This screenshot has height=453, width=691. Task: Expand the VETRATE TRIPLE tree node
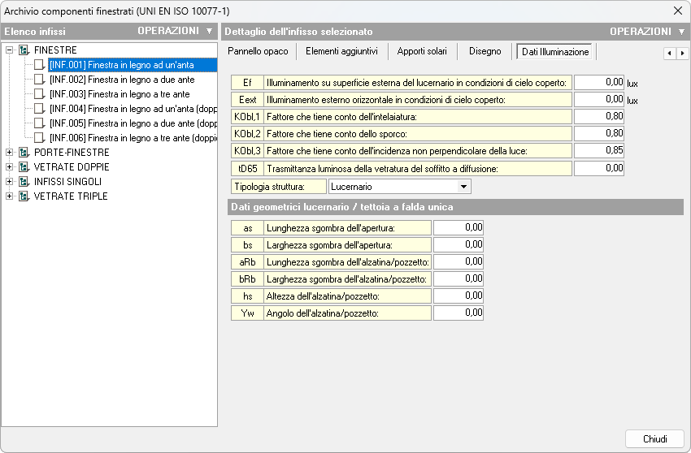click(10, 196)
